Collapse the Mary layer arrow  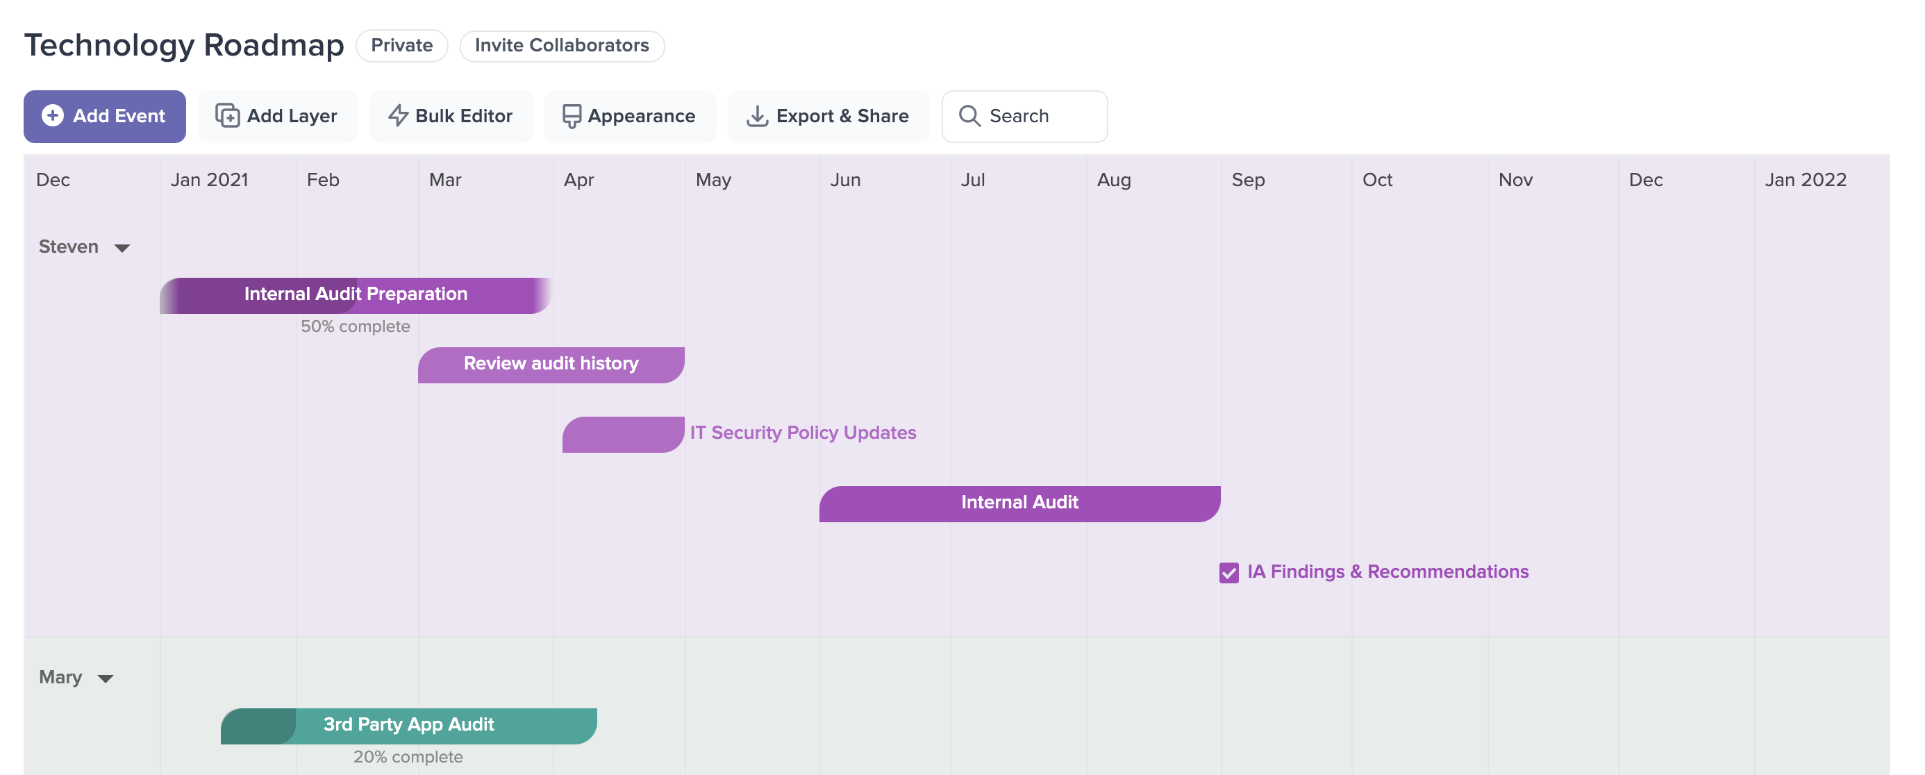(106, 678)
